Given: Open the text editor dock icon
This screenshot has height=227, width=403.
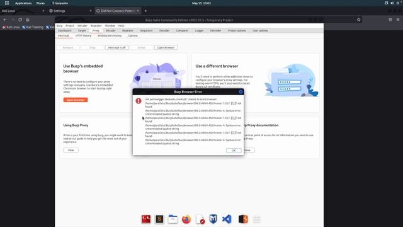Looking at the screenshot, I should click(x=200, y=219).
